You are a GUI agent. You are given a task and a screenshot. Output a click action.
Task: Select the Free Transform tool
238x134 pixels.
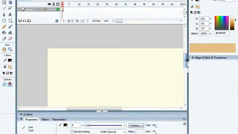pyautogui.click(x=4, y=2)
